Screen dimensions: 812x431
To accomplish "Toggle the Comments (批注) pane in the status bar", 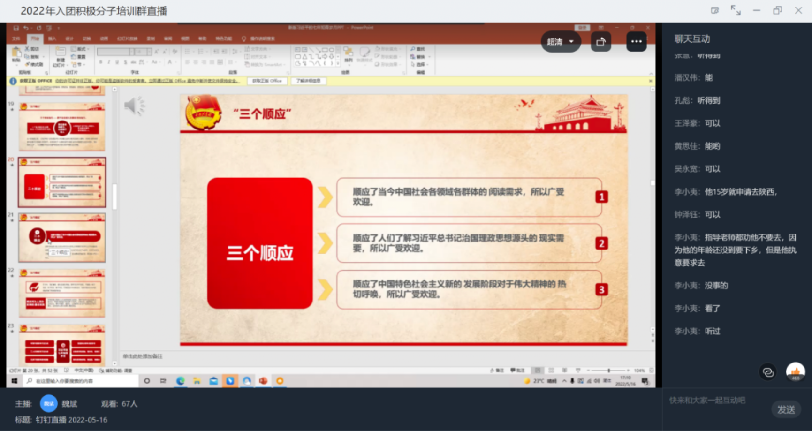I will (x=517, y=371).
